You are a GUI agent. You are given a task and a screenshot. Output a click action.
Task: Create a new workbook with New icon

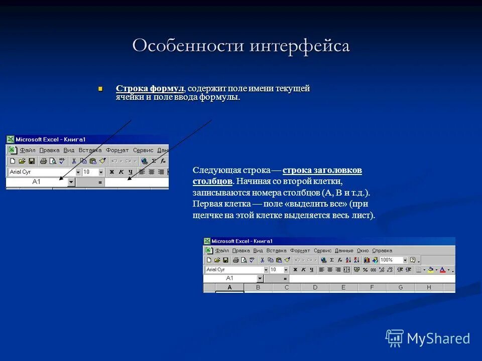tap(208, 259)
